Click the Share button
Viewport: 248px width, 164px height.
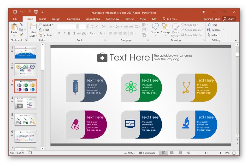(229, 19)
